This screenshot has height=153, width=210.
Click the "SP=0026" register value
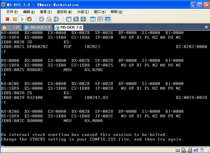click(x=104, y=33)
